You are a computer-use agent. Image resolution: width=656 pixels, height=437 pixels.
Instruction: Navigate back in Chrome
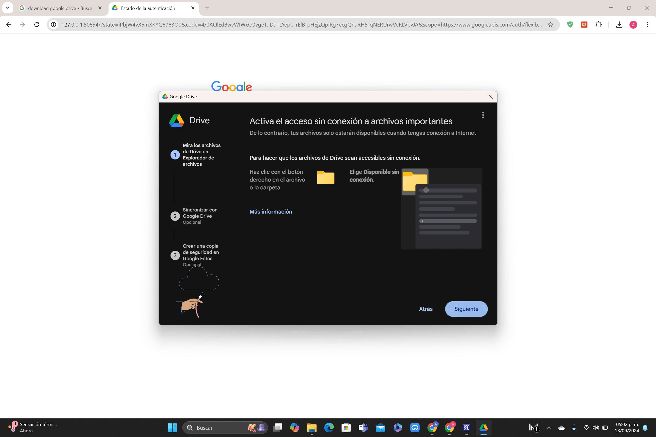click(x=9, y=24)
